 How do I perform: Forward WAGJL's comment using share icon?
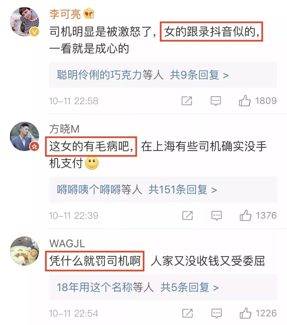coord(188,313)
